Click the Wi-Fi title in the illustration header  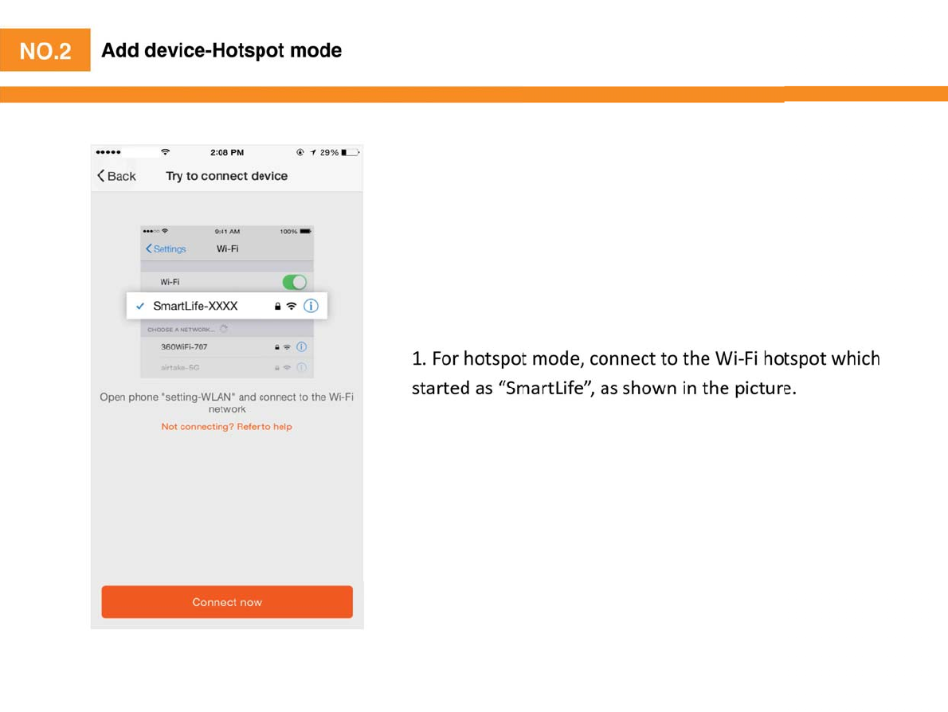pos(227,249)
